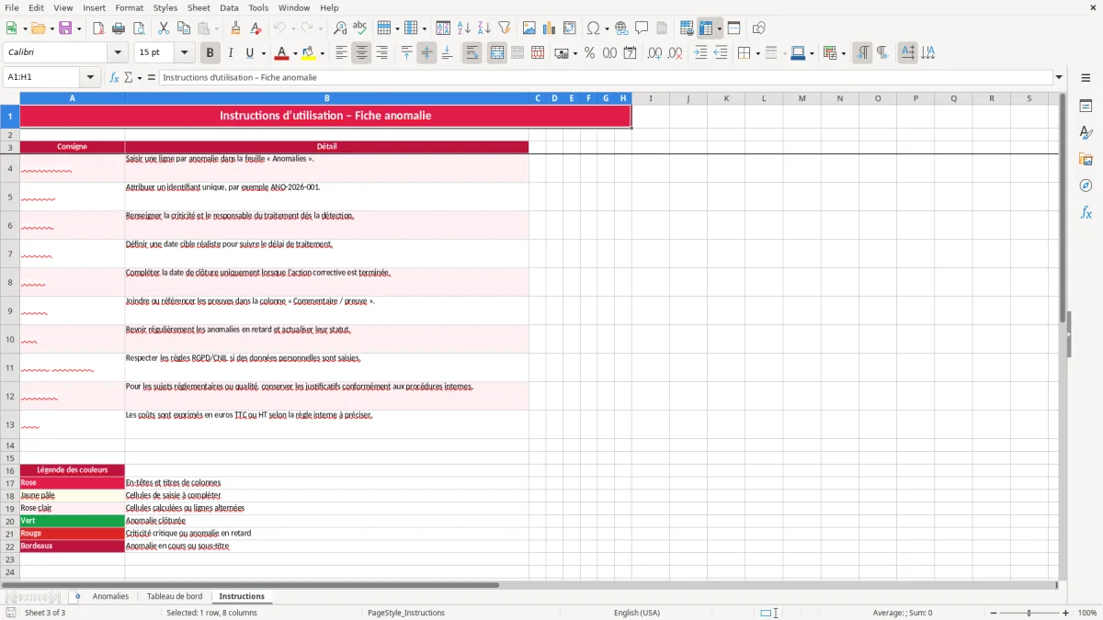
Task: Toggle Underline formatting
Action: pos(249,53)
